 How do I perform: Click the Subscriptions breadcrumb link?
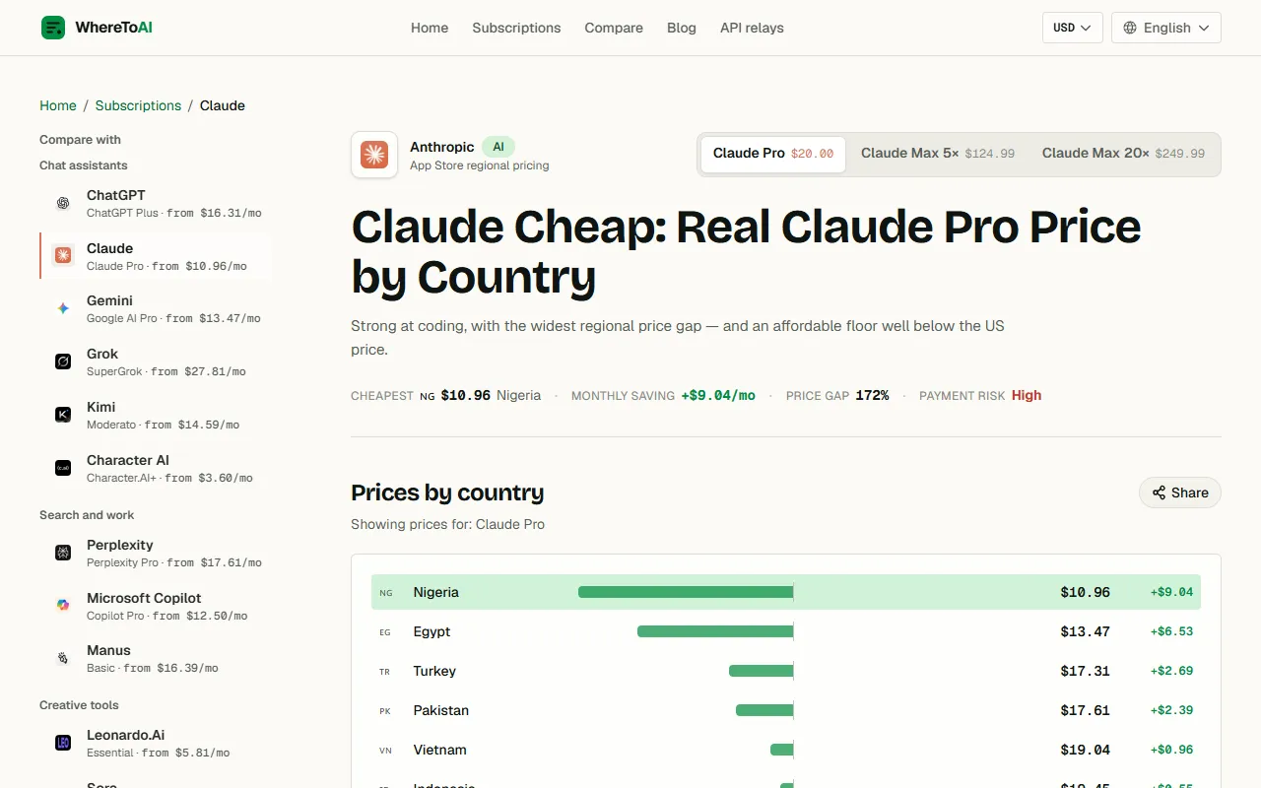pyautogui.click(x=138, y=105)
